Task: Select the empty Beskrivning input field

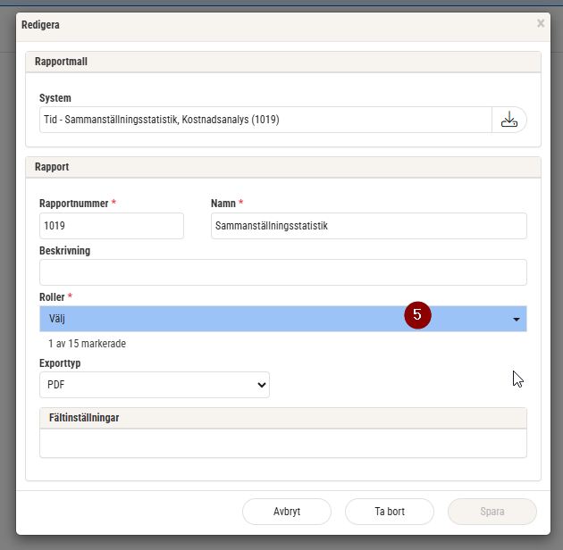Action: [282, 272]
